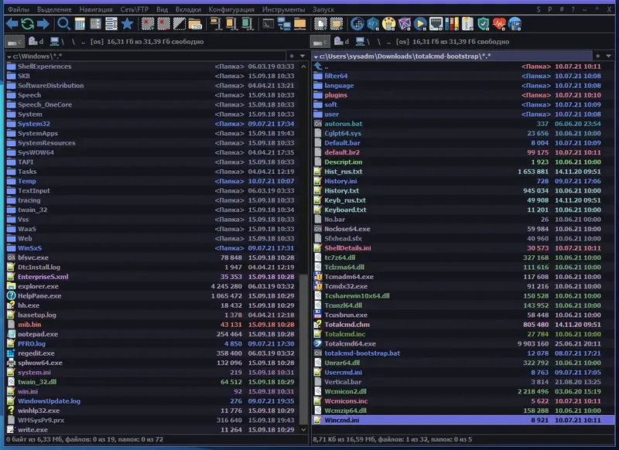The height and width of the screenshot is (450, 619).
Task: Select the highlighted Wincmd.ini file
Action: coord(463,420)
